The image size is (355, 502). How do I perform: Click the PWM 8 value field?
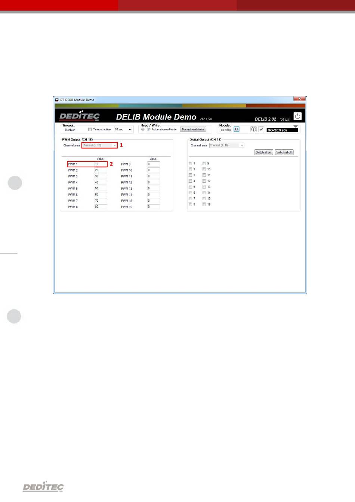coord(101,207)
